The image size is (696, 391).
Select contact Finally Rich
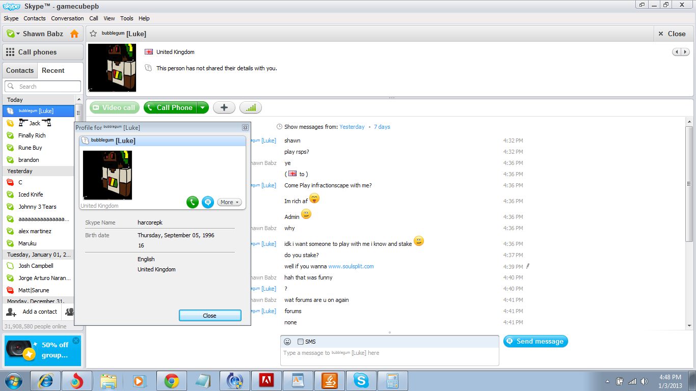point(39,135)
